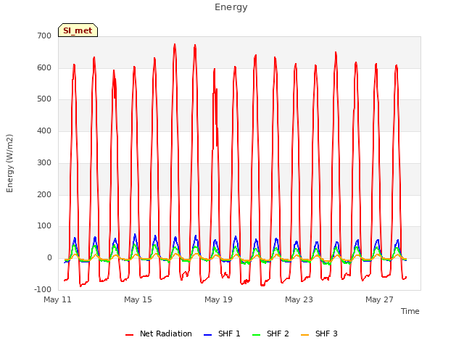Click the May 11 tick label
The image size is (464, 348).
58,299
